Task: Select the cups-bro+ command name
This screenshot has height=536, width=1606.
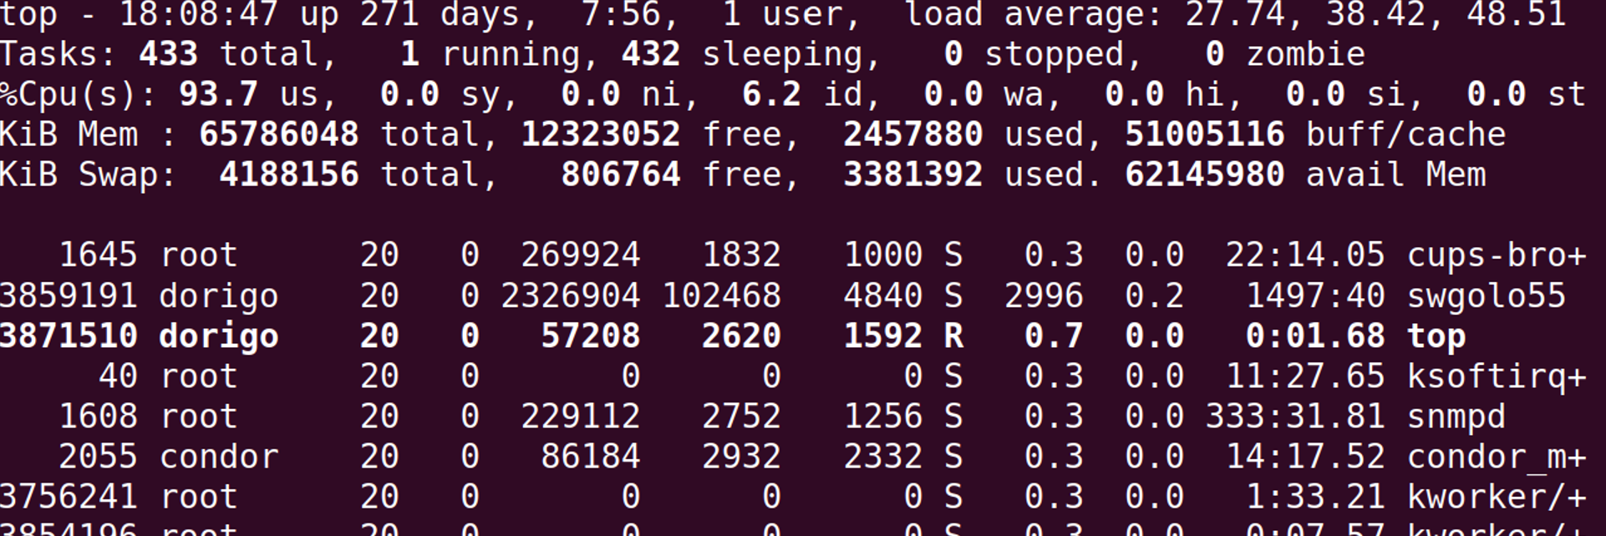Action: 1496,255
